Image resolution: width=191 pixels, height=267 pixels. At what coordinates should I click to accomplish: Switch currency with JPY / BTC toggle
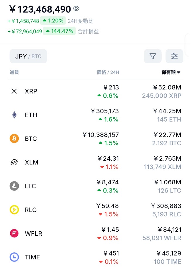[x=28, y=56]
